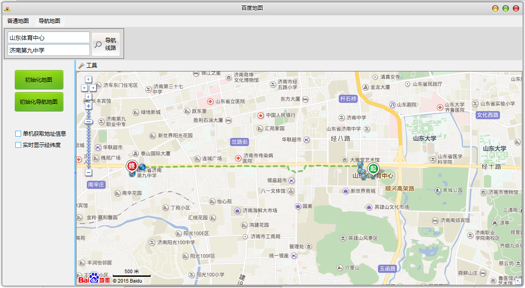Screen dimensions: 525x288
Task: Switch to 普通地图 tab
Action: point(18,21)
